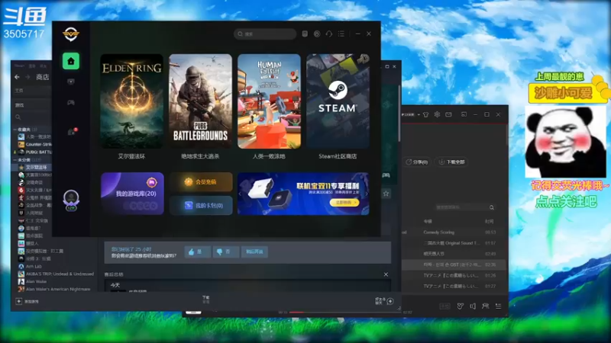Open the PUBG Battlegrounds game card
Image resolution: width=611 pixels, height=343 pixels.
[x=200, y=101]
